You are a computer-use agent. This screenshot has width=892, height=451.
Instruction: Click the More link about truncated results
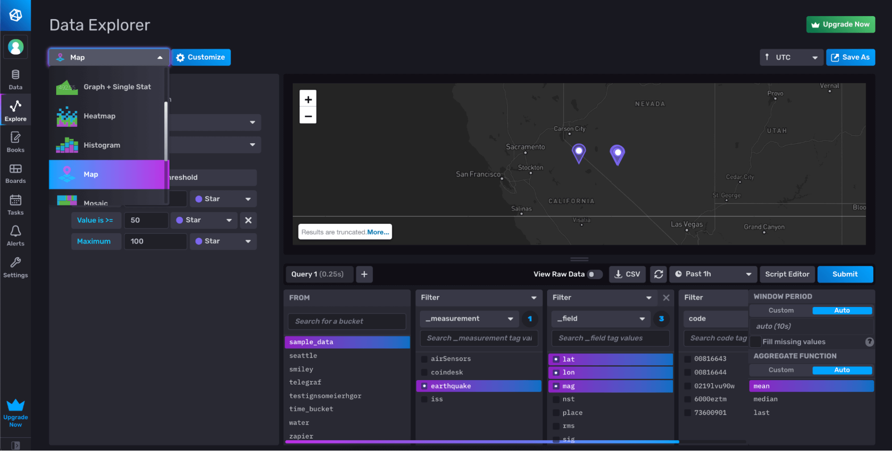click(377, 232)
